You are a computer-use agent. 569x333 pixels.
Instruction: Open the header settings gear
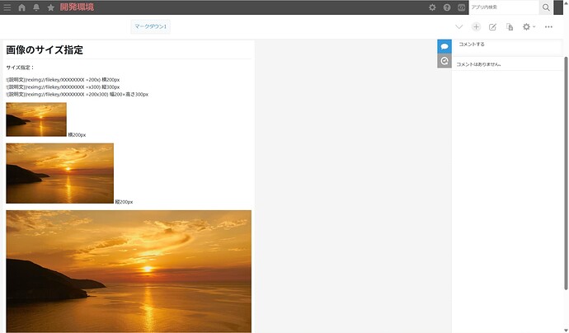tap(433, 7)
